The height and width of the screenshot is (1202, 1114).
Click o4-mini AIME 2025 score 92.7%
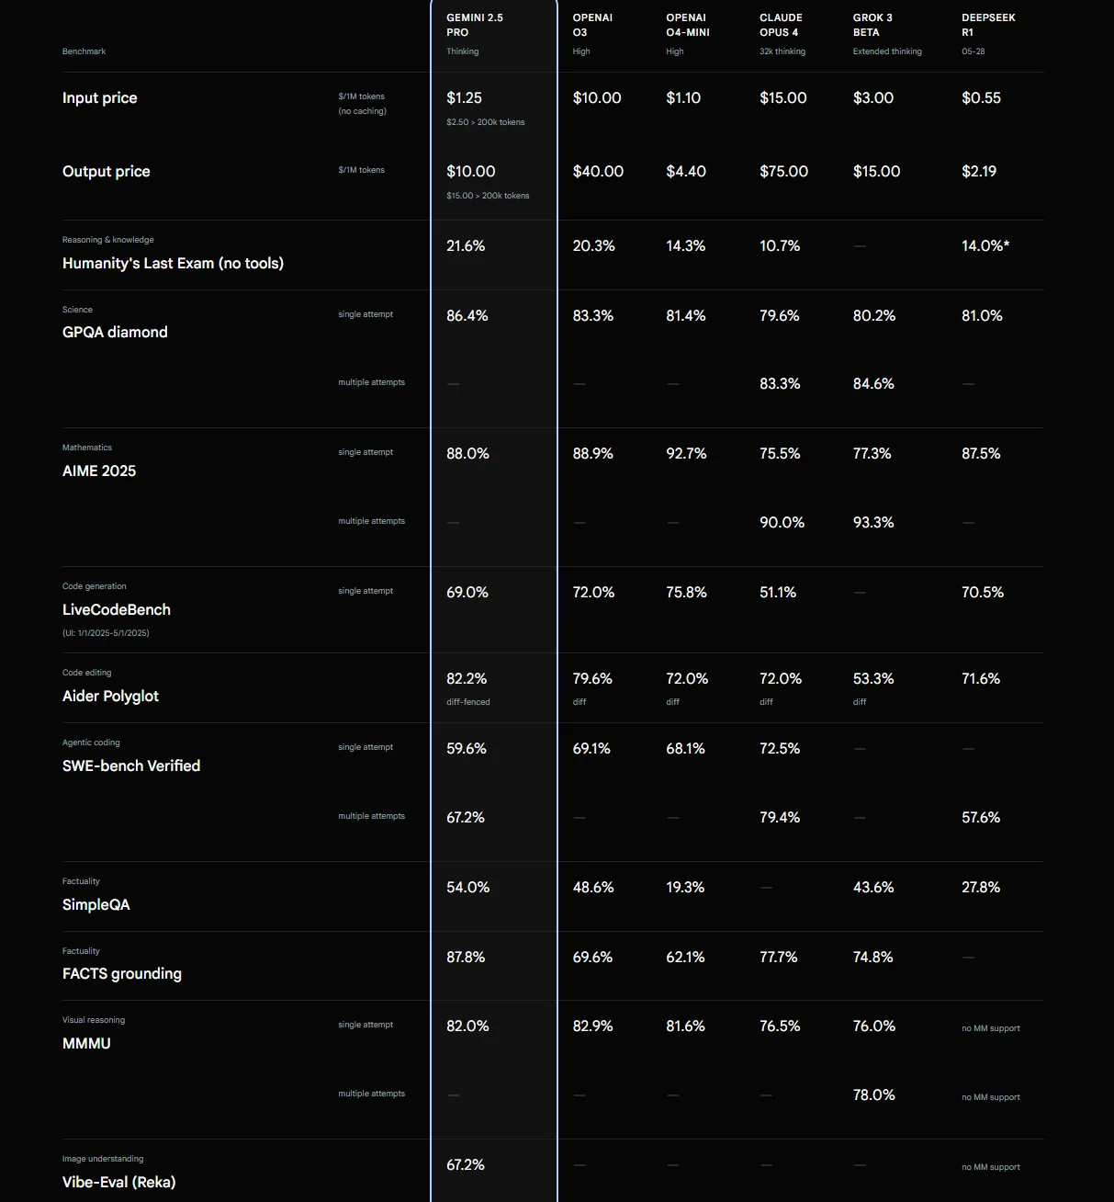click(686, 453)
